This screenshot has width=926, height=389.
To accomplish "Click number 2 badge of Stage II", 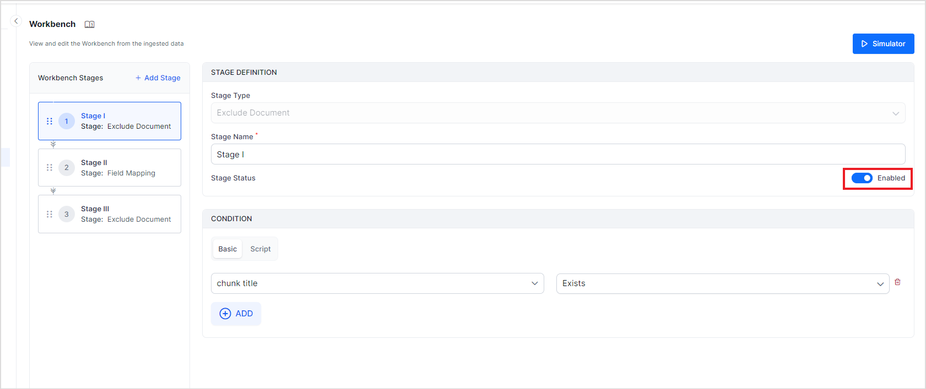I will tap(67, 167).
